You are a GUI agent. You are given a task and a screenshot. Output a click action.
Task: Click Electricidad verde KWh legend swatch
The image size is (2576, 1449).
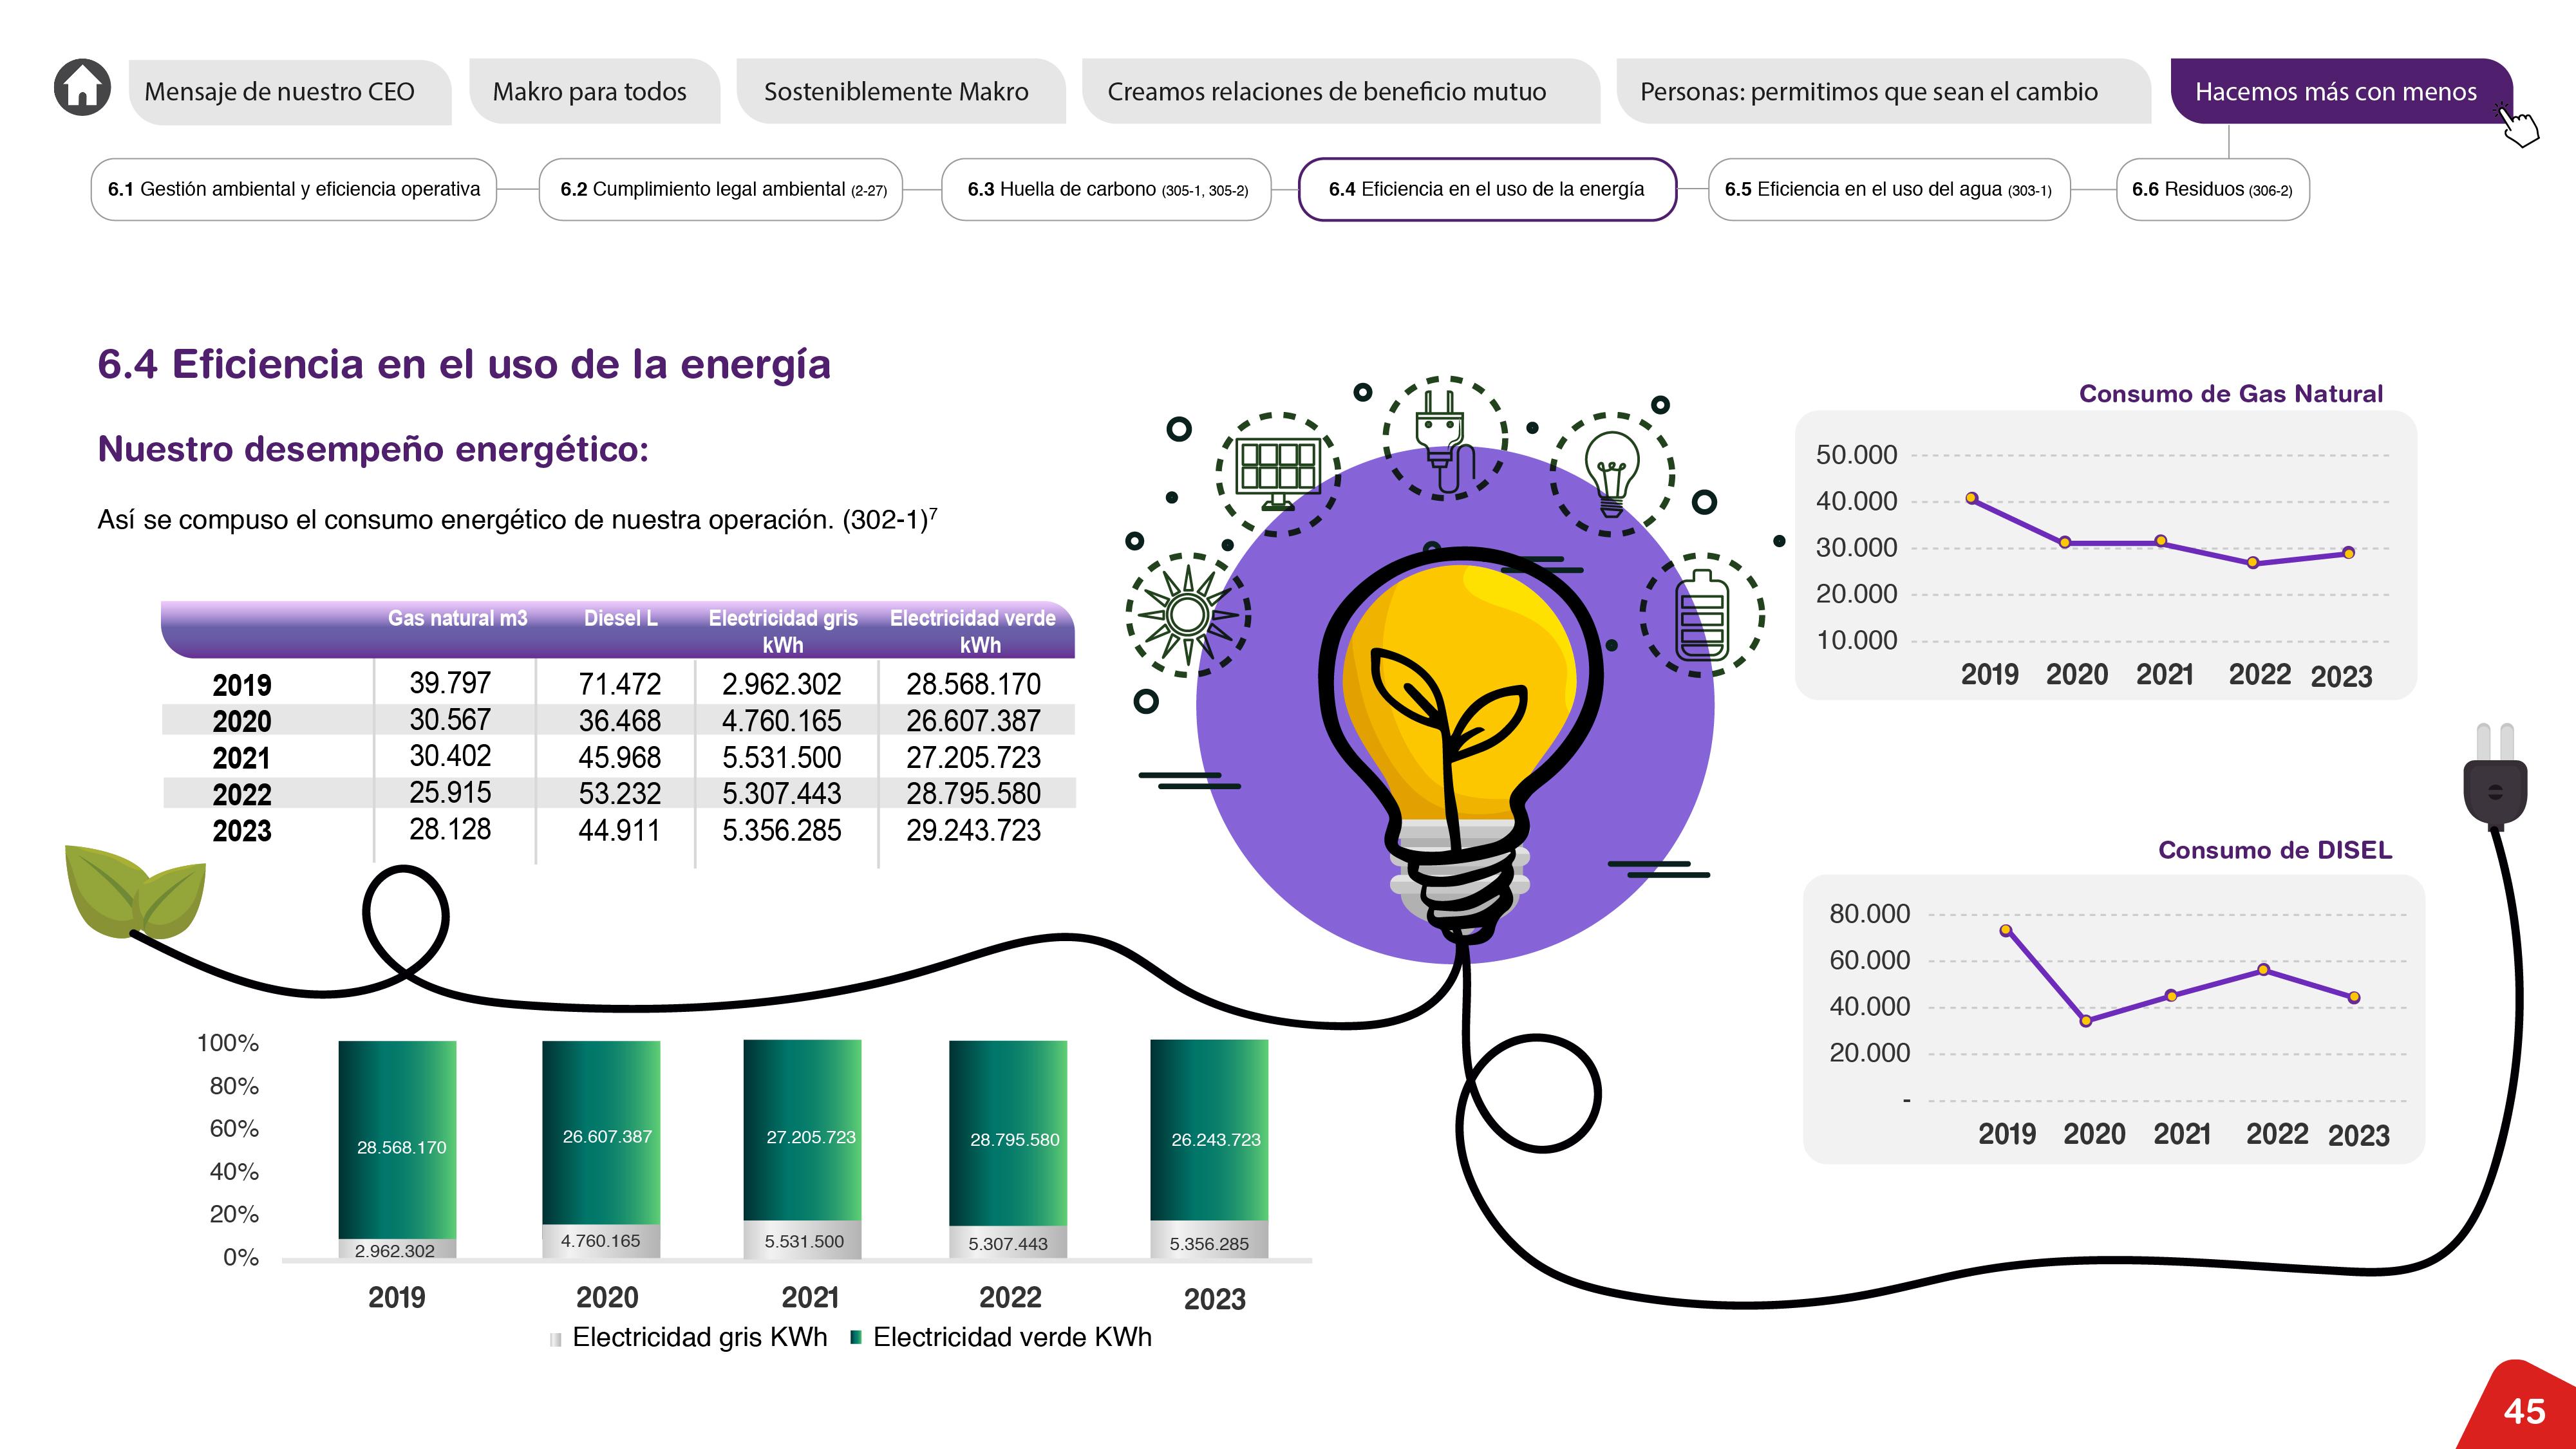[855, 1337]
